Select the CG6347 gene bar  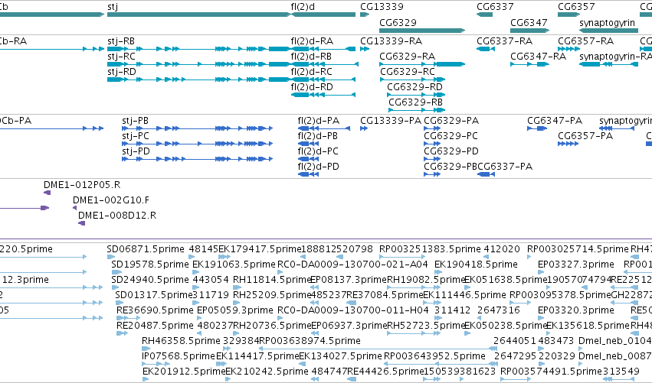529,31
